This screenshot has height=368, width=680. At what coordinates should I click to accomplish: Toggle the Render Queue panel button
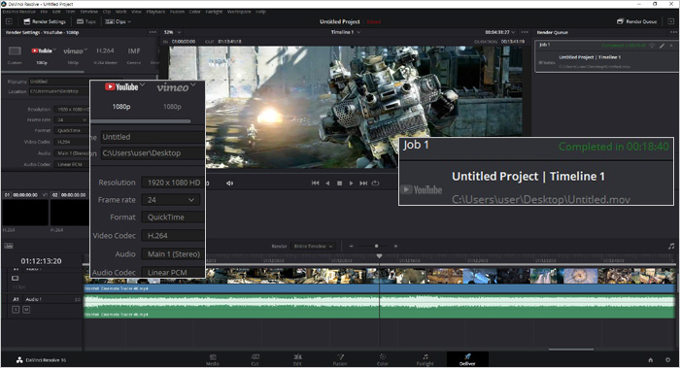636,21
